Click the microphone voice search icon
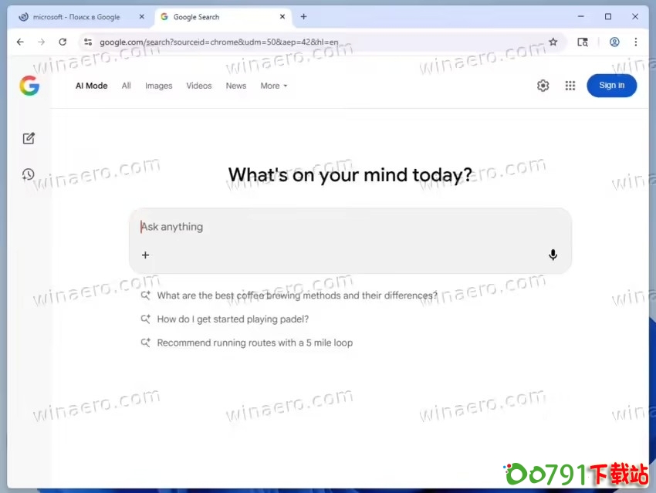The width and height of the screenshot is (656, 493). click(553, 255)
